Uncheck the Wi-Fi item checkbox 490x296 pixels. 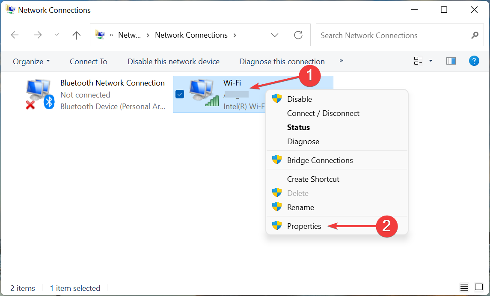(179, 94)
